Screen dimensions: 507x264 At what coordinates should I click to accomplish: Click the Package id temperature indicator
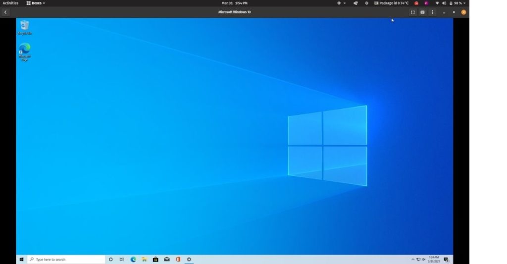391,3
